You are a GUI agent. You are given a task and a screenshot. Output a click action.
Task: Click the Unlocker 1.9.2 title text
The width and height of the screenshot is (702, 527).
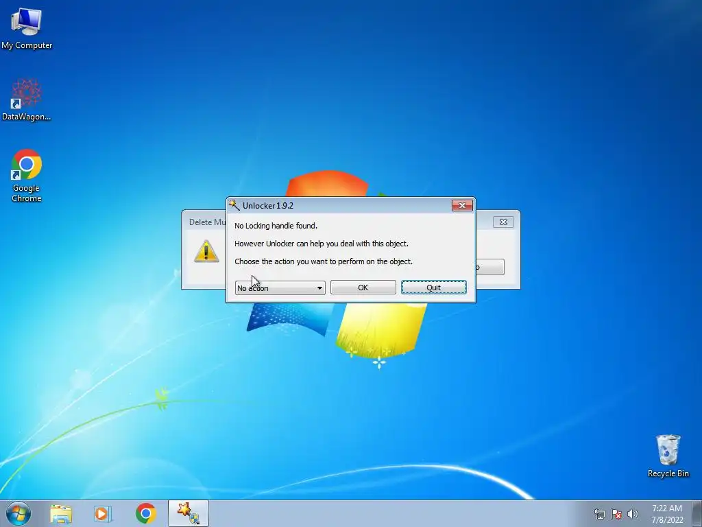[x=268, y=206]
